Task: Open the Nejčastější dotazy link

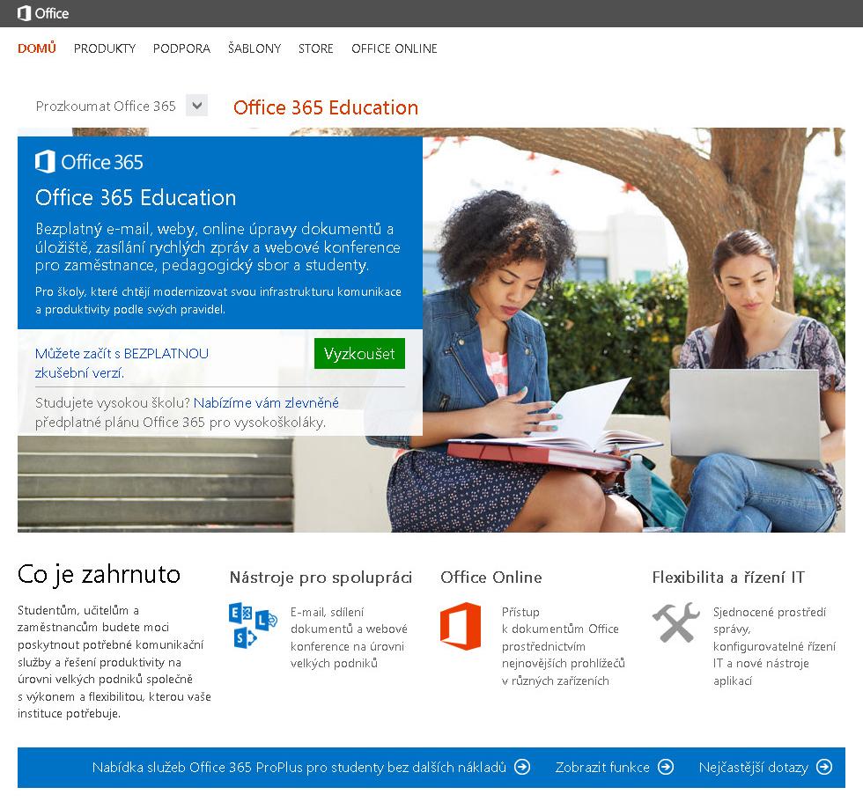Action: coord(754,768)
